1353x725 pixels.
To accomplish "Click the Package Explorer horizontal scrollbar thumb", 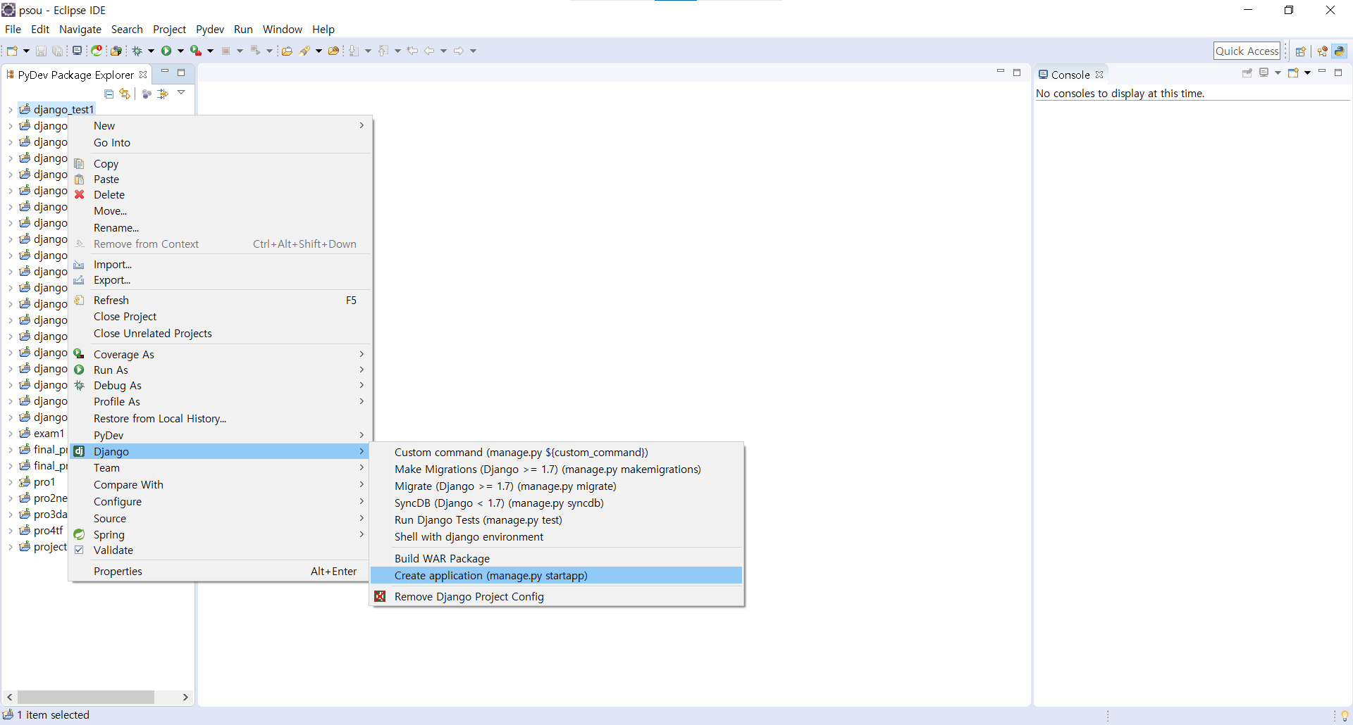I will tap(86, 697).
